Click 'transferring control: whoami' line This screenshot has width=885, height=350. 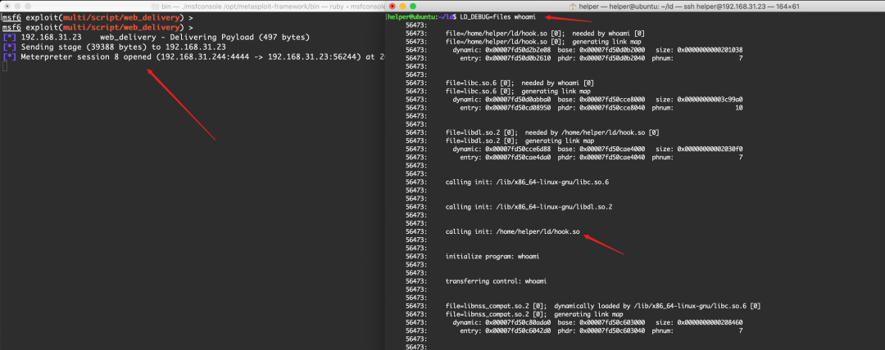tap(496, 281)
